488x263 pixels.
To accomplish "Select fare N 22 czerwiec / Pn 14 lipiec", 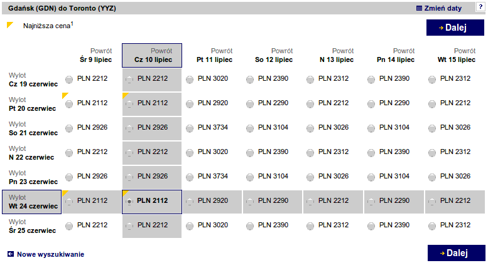I will [371, 153].
